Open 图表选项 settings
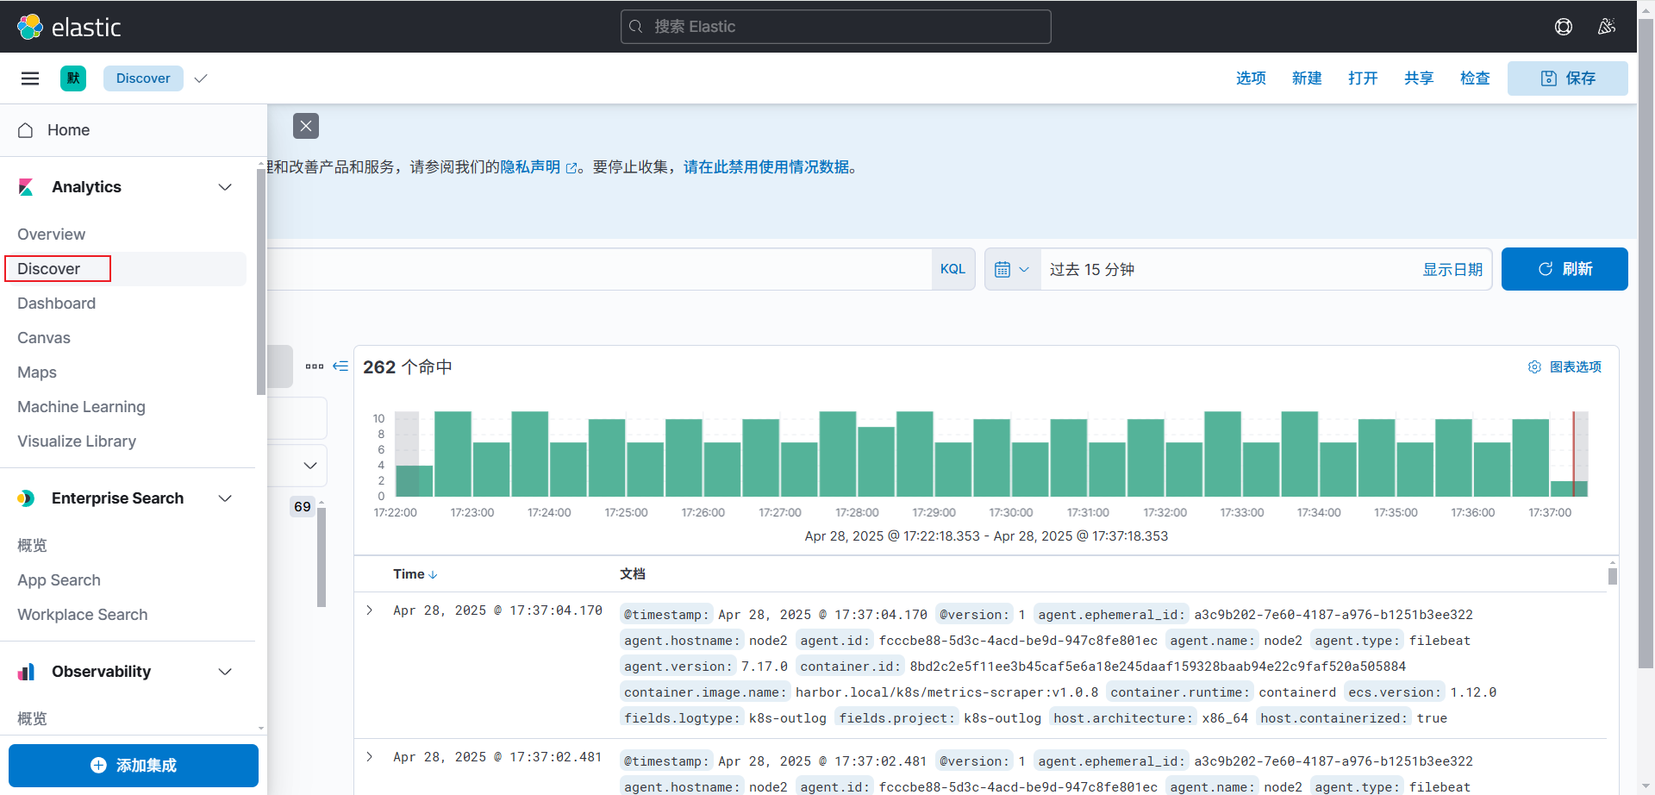The image size is (1655, 795). (x=1564, y=366)
